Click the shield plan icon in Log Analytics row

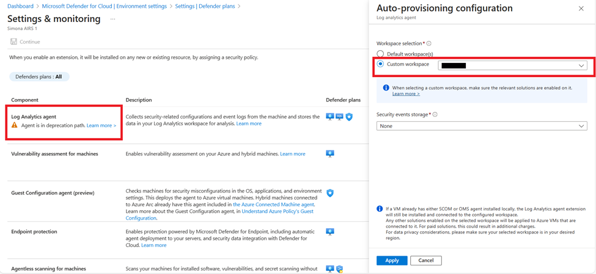pyautogui.click(x=349, y=117)
